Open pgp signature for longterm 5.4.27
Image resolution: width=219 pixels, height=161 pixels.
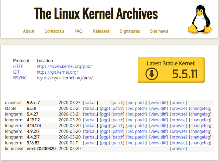click(x=105, y=114)
